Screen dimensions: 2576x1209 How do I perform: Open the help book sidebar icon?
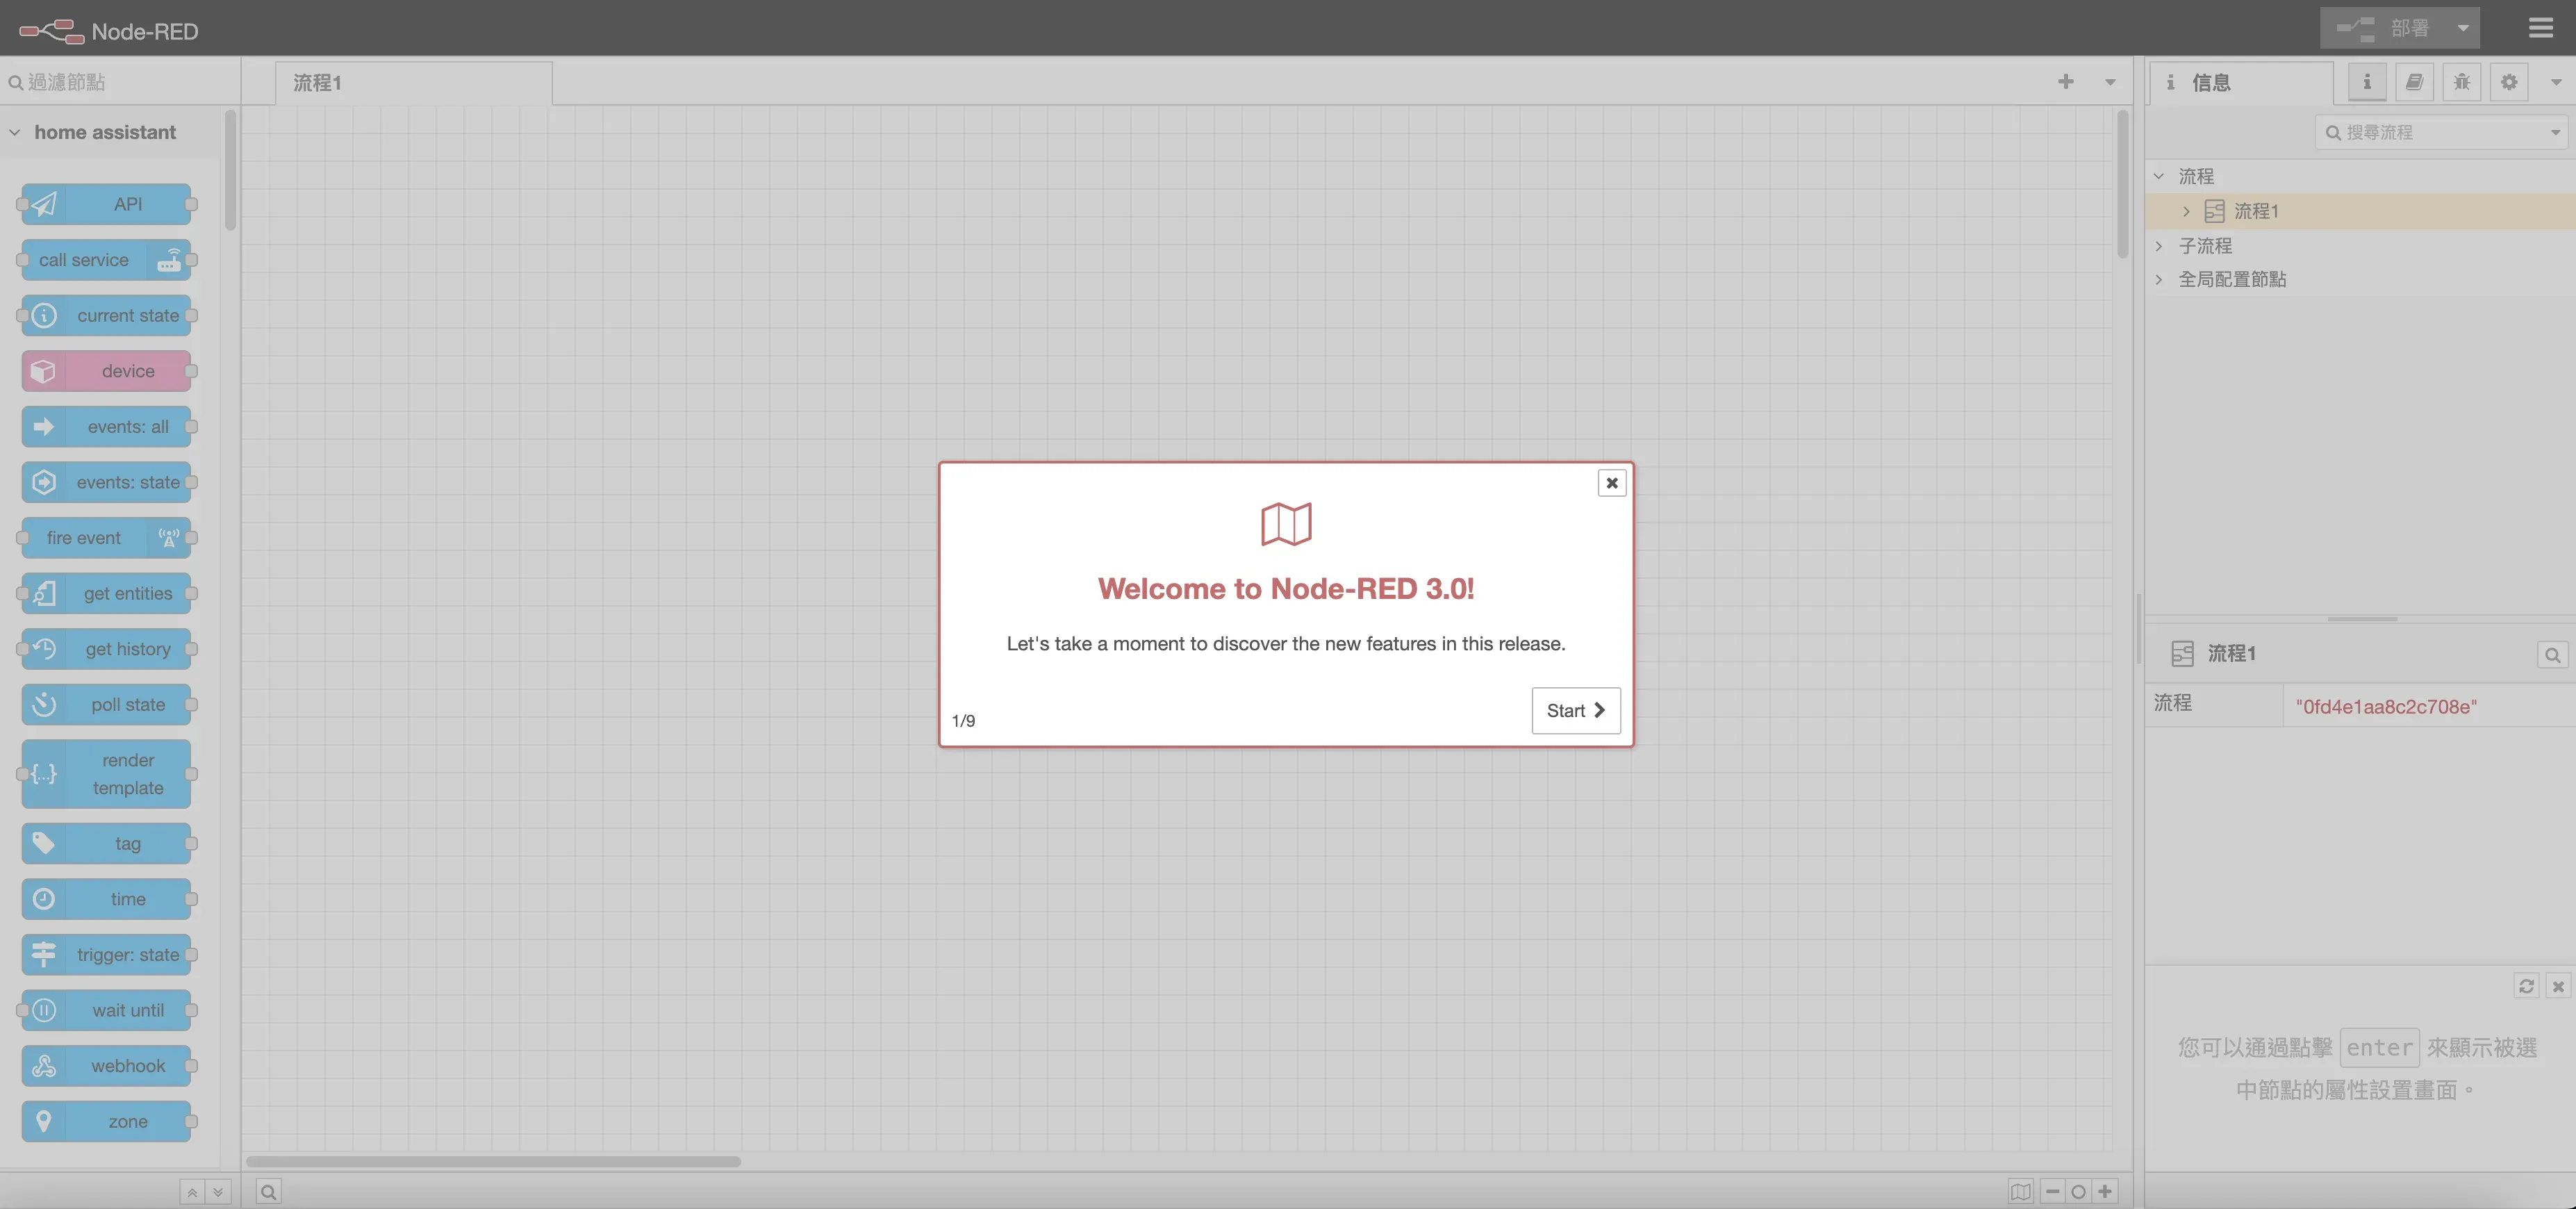[x=2414, y=82]
